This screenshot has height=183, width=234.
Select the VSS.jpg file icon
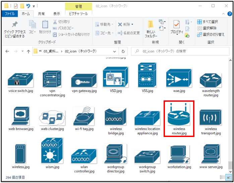[x=147, y=75]
